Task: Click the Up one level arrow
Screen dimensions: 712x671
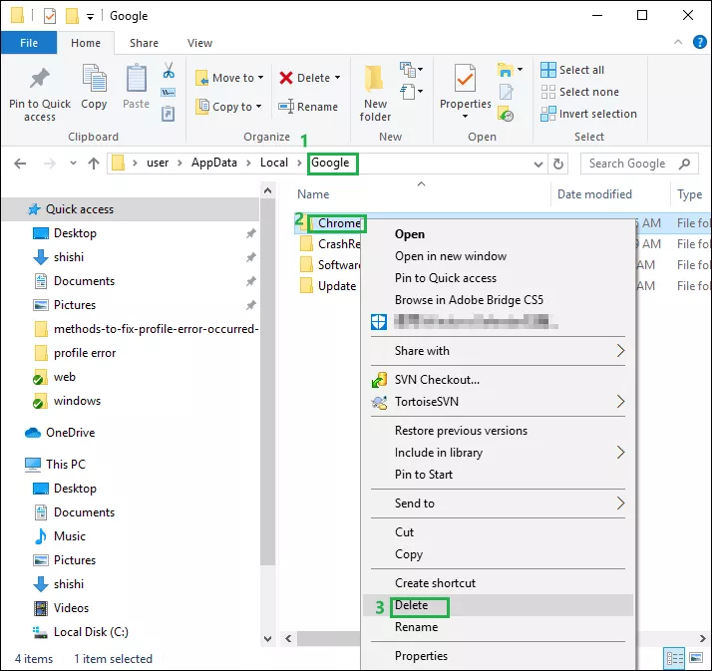Action: point(94,164)
